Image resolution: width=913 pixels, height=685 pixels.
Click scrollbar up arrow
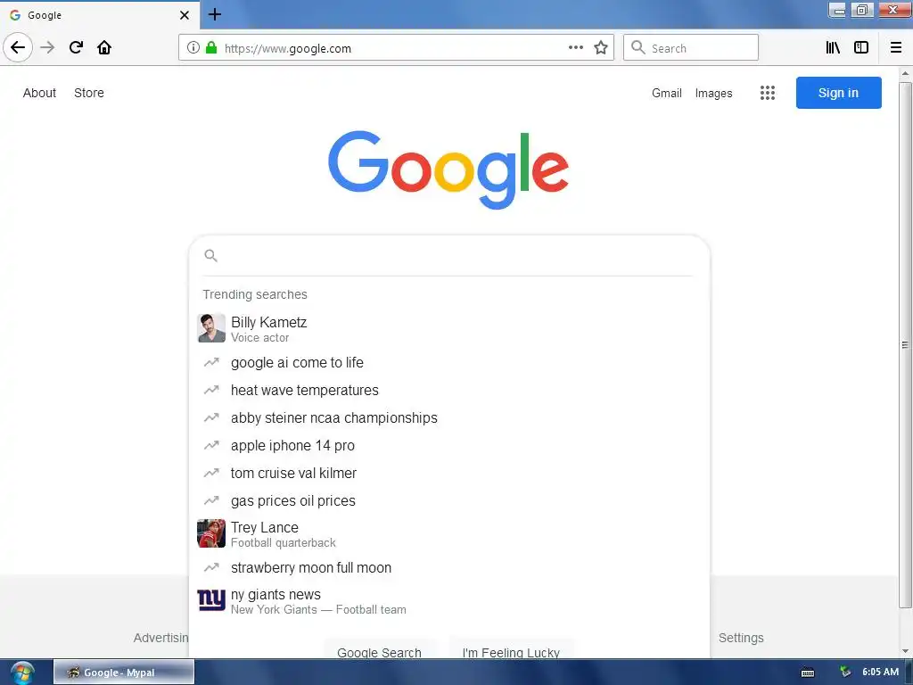[x=905, y=74]
